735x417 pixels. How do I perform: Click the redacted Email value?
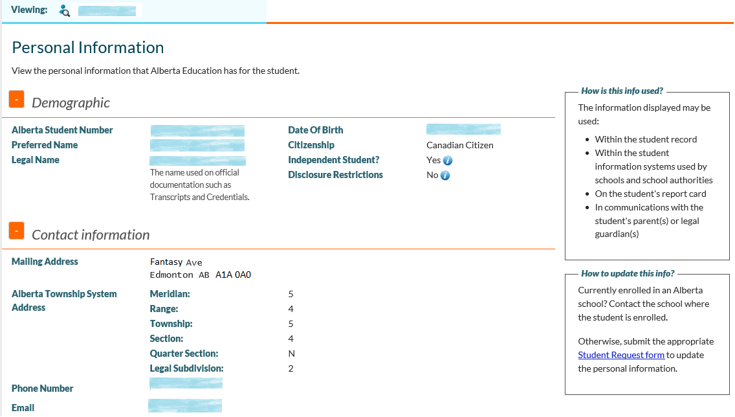pyautogui.click(x=185, y=406)
